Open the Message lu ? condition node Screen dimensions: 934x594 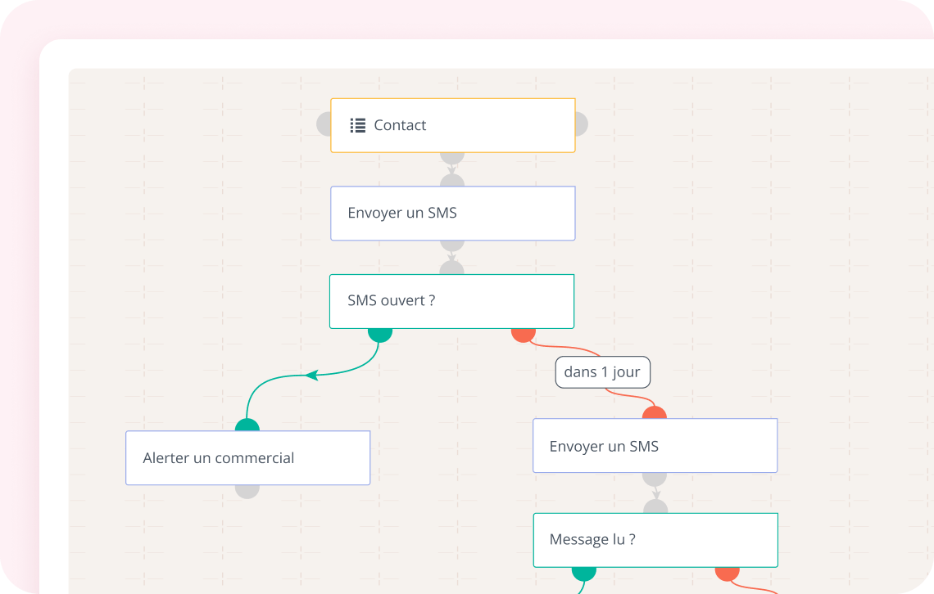coord(655,540)
